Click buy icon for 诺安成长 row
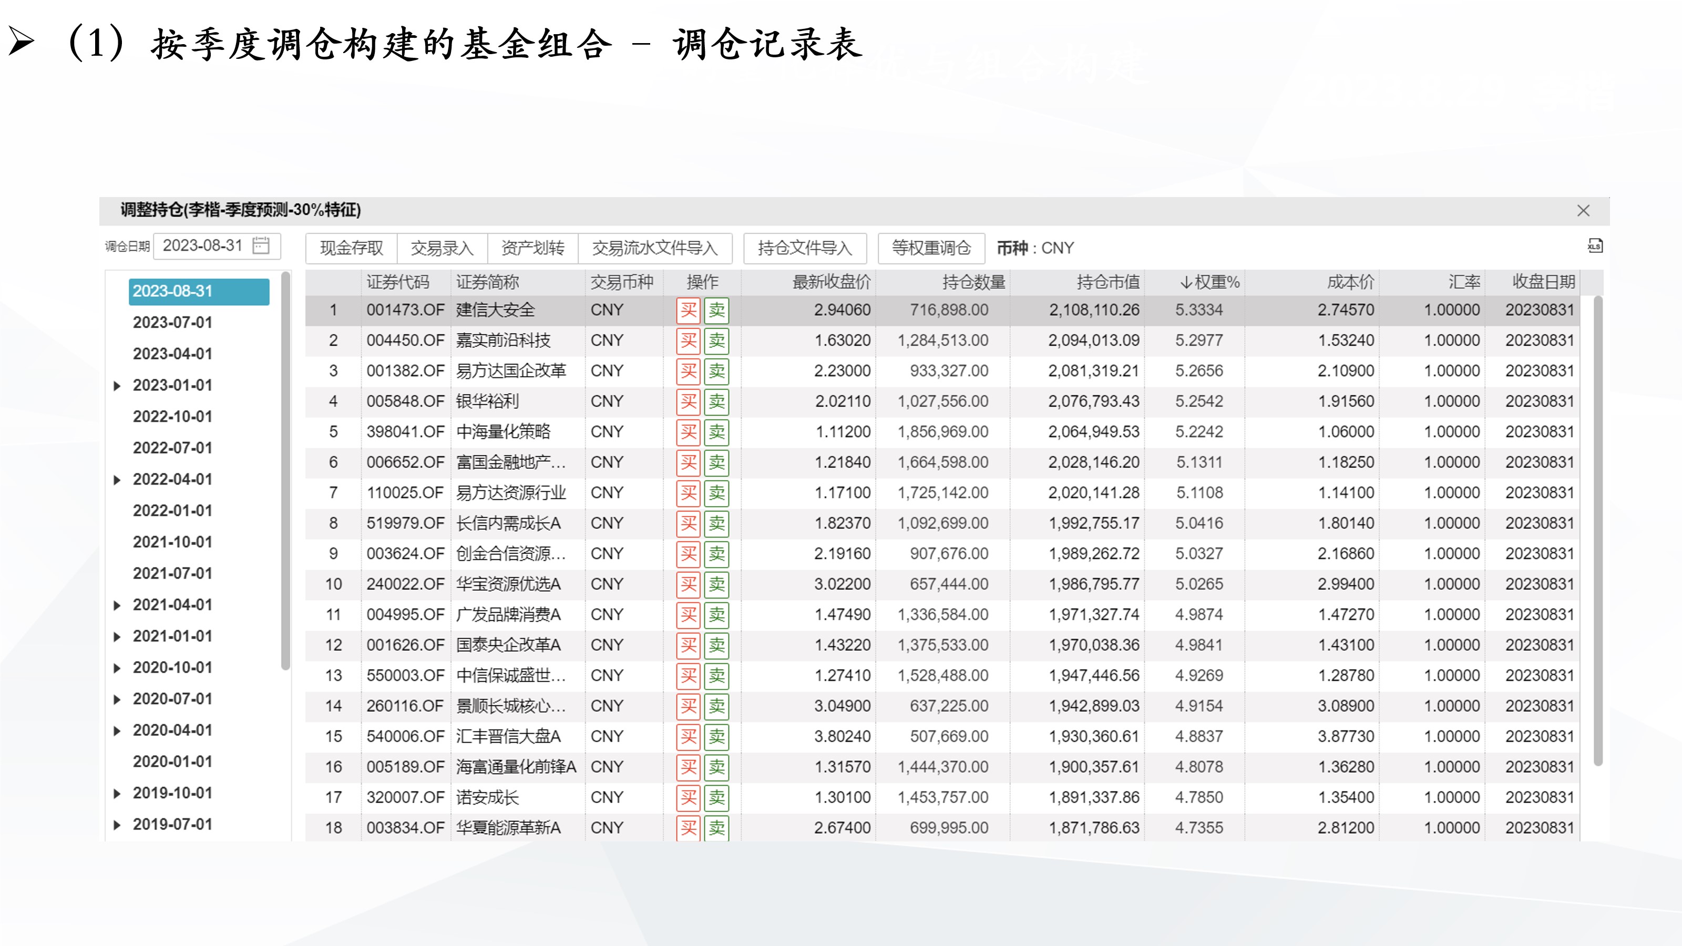1682x946 pixels. click(x=688, y=798)
